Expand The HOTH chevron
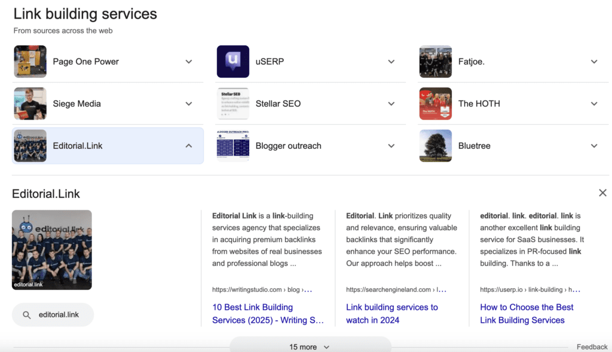The height and width of the screenshot is (352, 612). point(594,104)
